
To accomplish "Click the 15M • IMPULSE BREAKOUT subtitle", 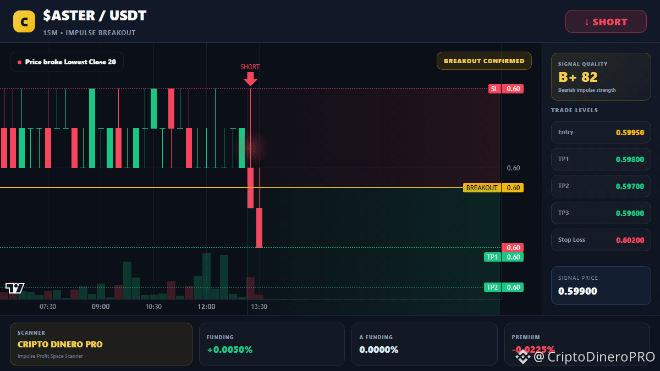I will pos(89,33).
